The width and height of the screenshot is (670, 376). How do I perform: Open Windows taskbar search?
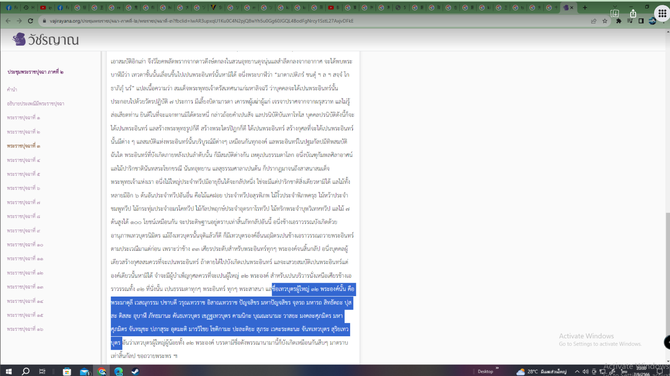coord(26,371)
